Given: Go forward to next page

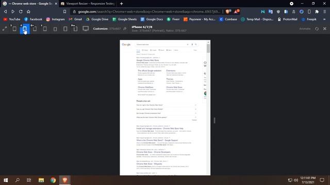Looking at the screenshot, I should pyautogui.click(x=13, y=11).
